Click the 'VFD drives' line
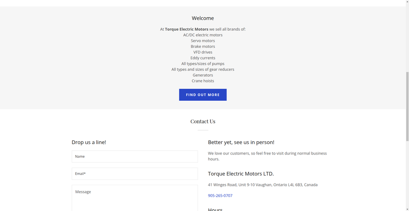Image resolution: width=409 pixels, height=211 pixels. 203,52
